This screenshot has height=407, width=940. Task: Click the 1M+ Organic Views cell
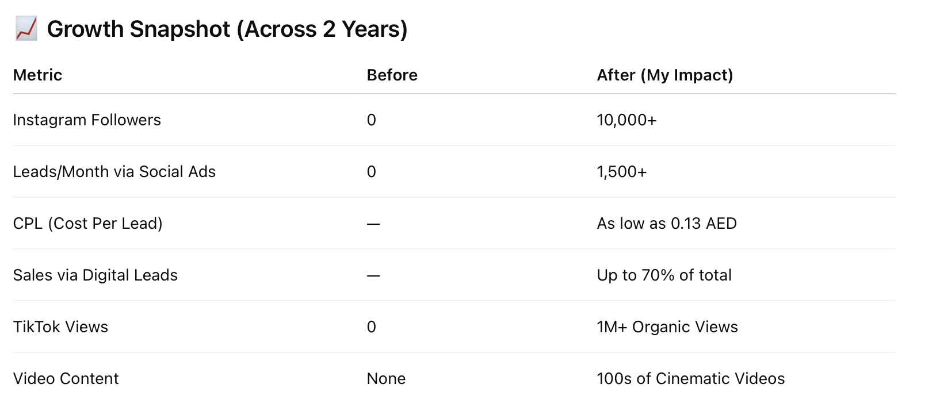click(667, 327)
